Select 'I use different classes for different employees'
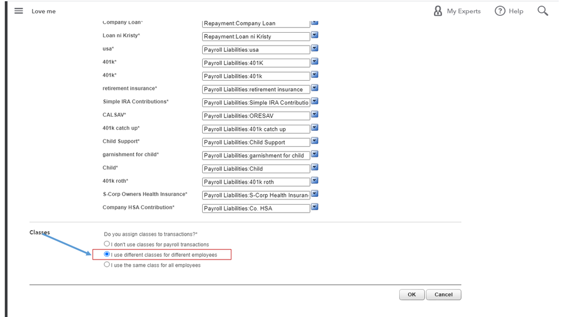564x317 pixels. (x=107, y=254)
